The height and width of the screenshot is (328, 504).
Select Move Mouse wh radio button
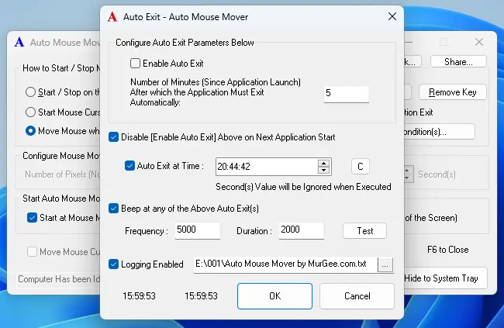pos(30,131)
